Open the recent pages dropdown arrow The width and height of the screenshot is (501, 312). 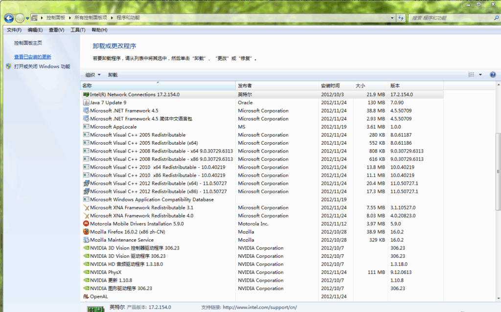pyautogui.click(x=27, y=18)
